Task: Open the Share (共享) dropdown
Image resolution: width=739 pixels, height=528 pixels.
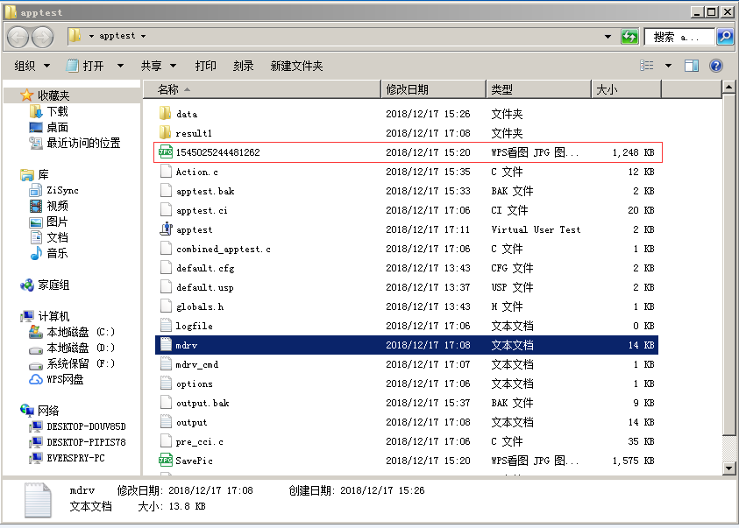Action: [x=159, y=66]
